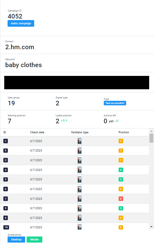Screen dimensions: 154x245
Task: Open validator thumbnail in row 1
Action: [x=80, y=141]
